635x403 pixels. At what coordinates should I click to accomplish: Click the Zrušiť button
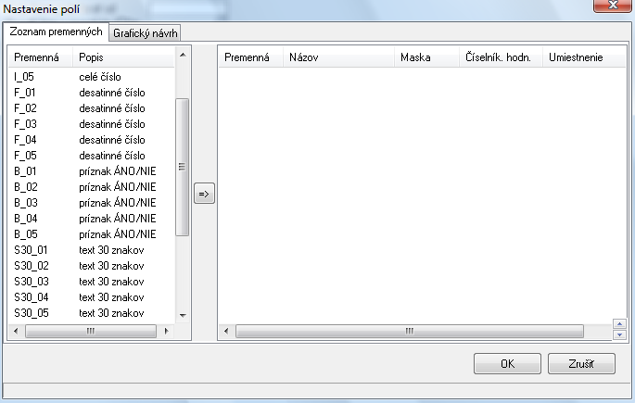[581, 363]
